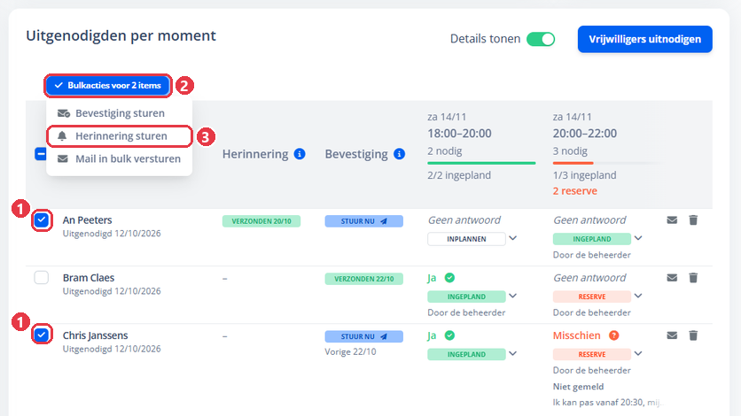The image size is (741, 416).
Task: Click RESERVE badge in Chris Janssens row
Action: 592,354
